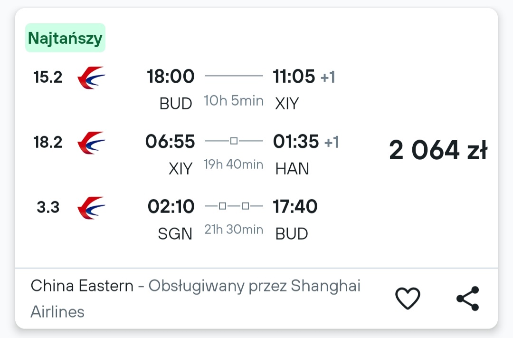Click 01:35 arrival time at HAN
The image size is (513, 338).
click(296, 142)
